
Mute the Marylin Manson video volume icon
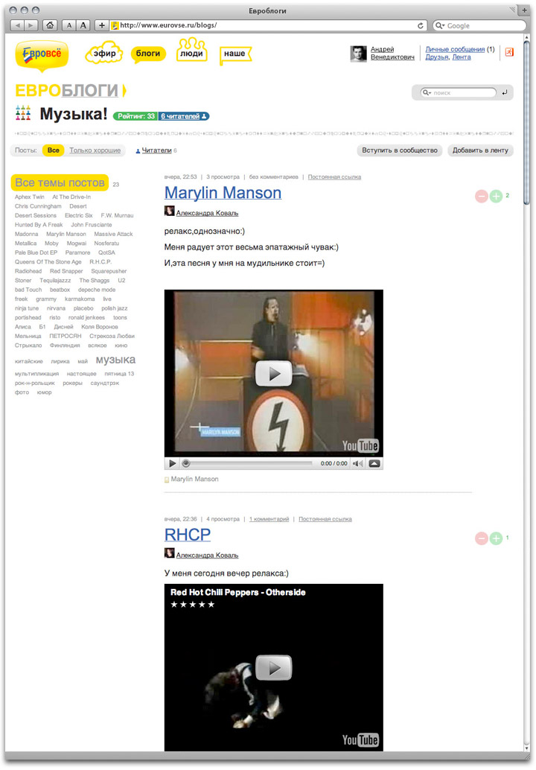click(x=357, y=463)
